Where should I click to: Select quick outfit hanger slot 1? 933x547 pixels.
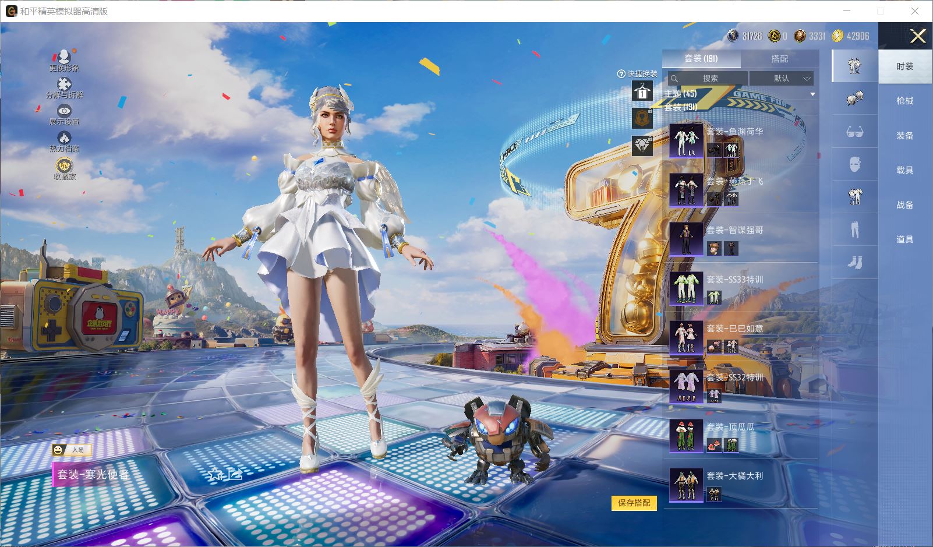tap(642, 91)
